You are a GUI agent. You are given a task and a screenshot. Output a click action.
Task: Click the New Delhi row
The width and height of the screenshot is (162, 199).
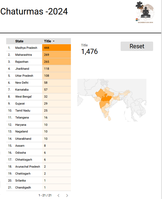click(x=22, y=83)
